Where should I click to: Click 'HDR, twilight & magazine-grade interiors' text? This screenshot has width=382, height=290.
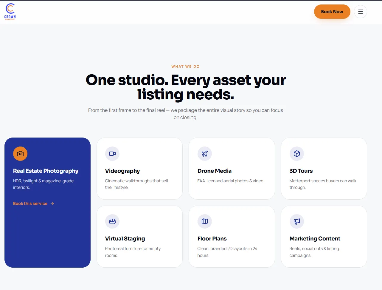[x=43, y=184]
